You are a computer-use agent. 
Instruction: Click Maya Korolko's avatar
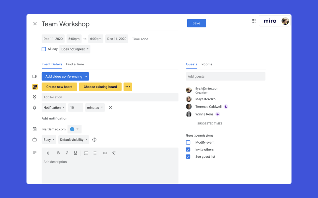[x=189, y=99]
